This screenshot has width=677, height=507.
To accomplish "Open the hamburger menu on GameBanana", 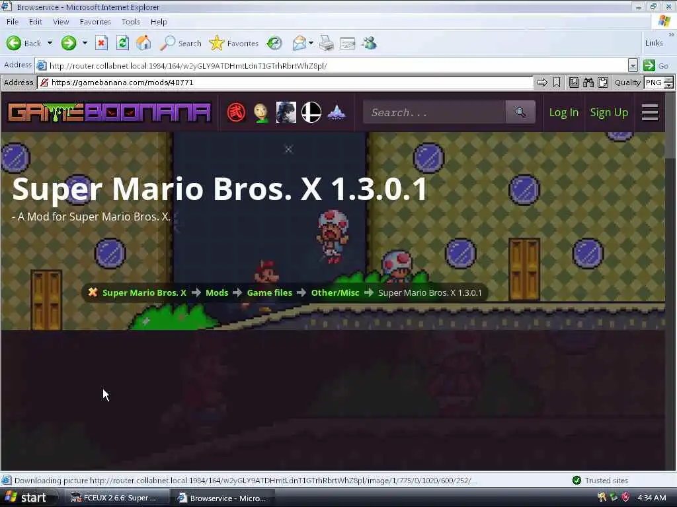I will (650, 112).
